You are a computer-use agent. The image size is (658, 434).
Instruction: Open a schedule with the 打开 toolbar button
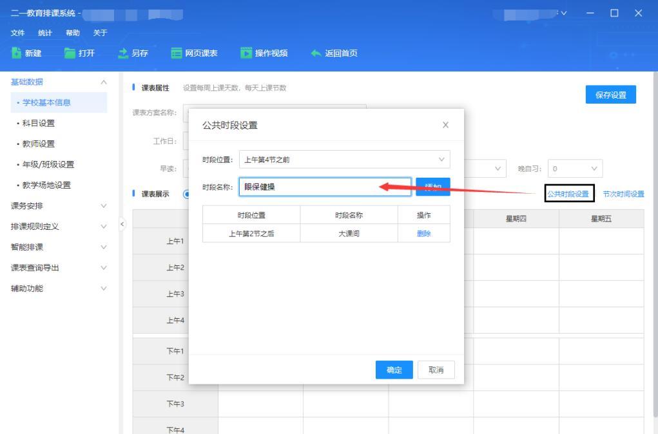(x=79, y=53)
